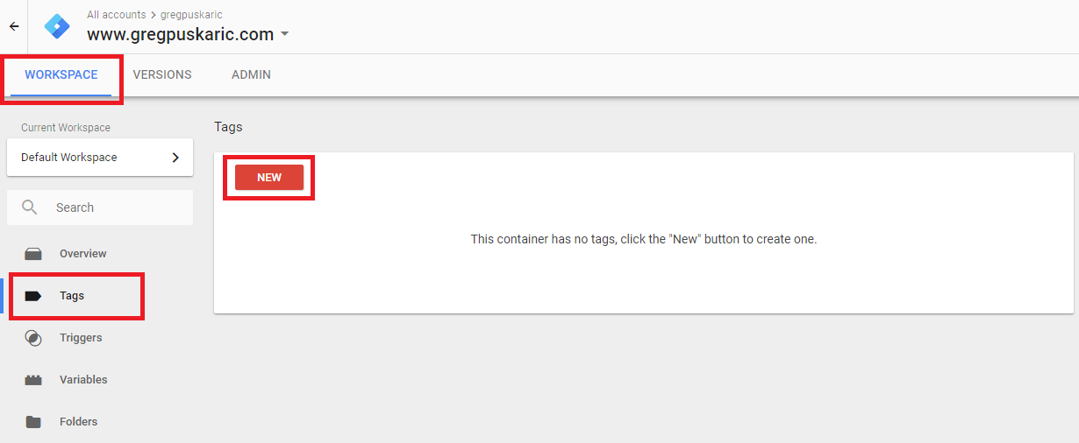
Task: Click the Triggers circle icon
Action: coord(33,338)
